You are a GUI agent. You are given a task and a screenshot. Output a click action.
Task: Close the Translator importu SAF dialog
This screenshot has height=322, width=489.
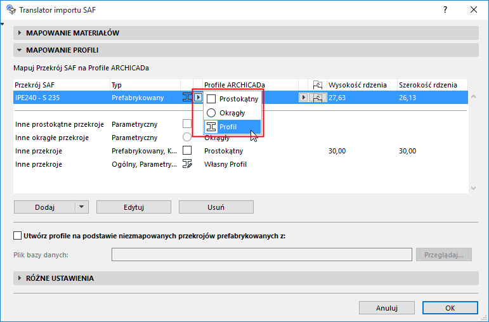[474, 10]
